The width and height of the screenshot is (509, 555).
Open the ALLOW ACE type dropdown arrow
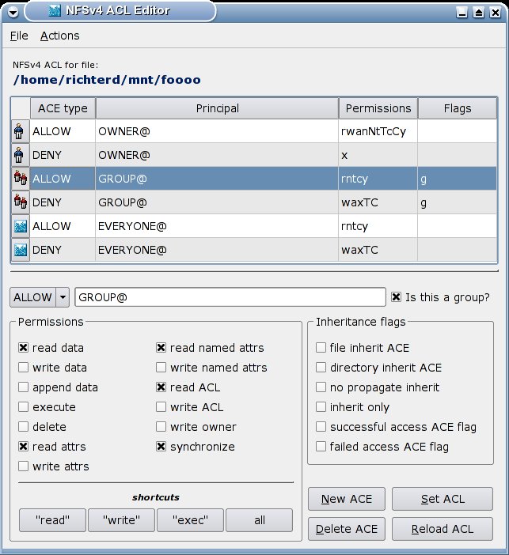pos(63,297)
